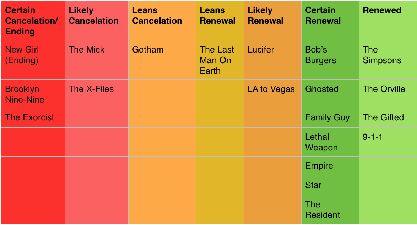Screen dimensions: 417x225
Task: Select the Brooklyn Nine-Nine cell
Action: pyautogui.click(x=33, y=94)
